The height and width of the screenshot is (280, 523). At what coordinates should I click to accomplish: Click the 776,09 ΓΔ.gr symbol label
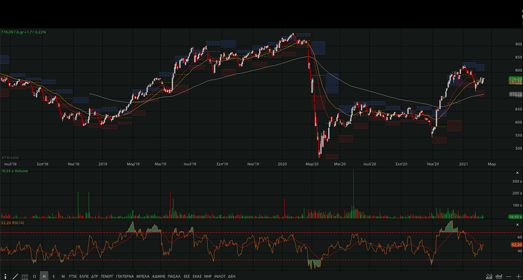[x=23, y=32]
